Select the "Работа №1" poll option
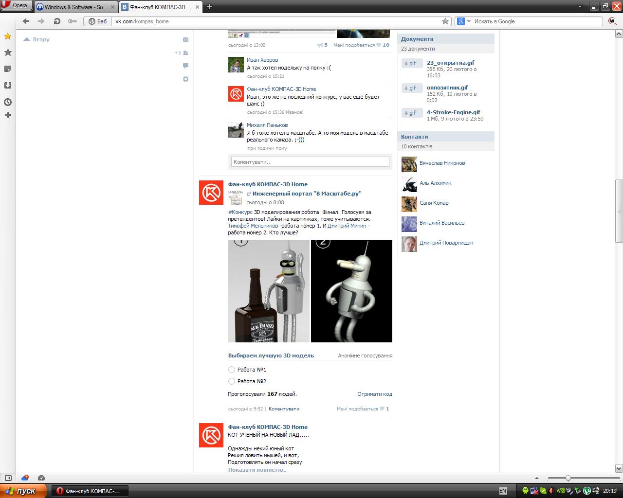The image size is (623, 498). 232,370
